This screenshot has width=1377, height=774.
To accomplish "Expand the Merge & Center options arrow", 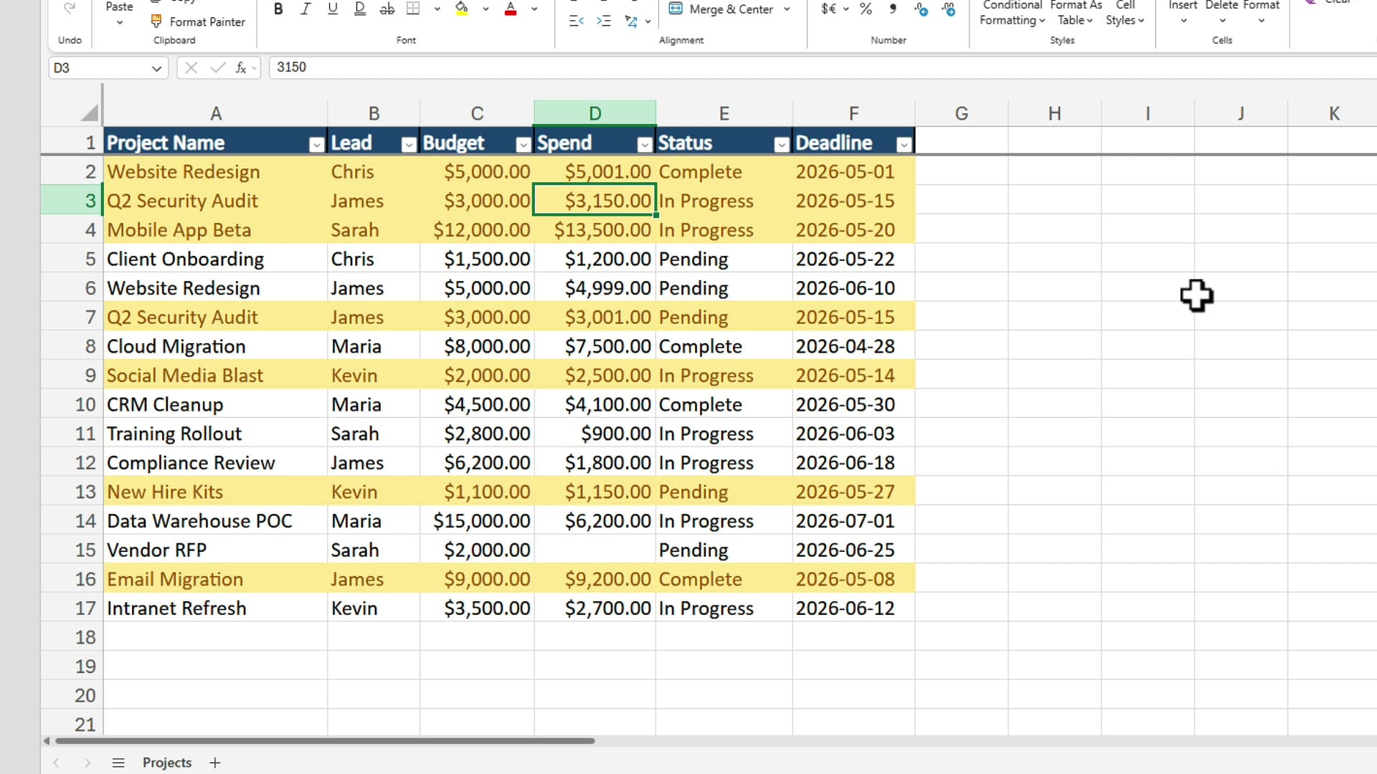I will click(x=787, y=9).
